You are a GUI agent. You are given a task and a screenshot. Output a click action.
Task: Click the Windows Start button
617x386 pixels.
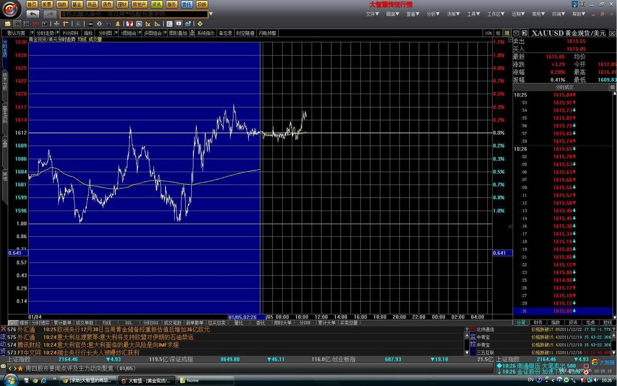click(11, 380)
